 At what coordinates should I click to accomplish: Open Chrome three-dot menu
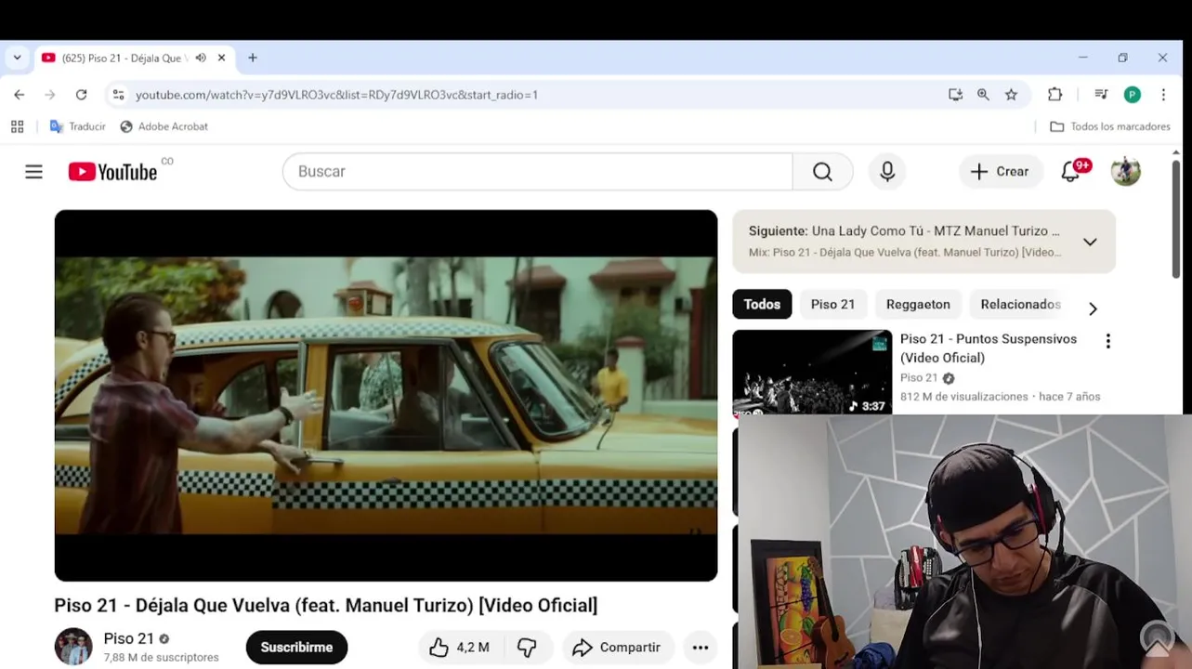click(1163, 95)
